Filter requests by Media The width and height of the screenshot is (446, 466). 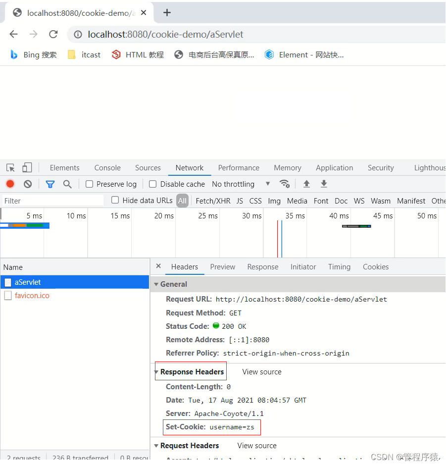tap(297, 201)
